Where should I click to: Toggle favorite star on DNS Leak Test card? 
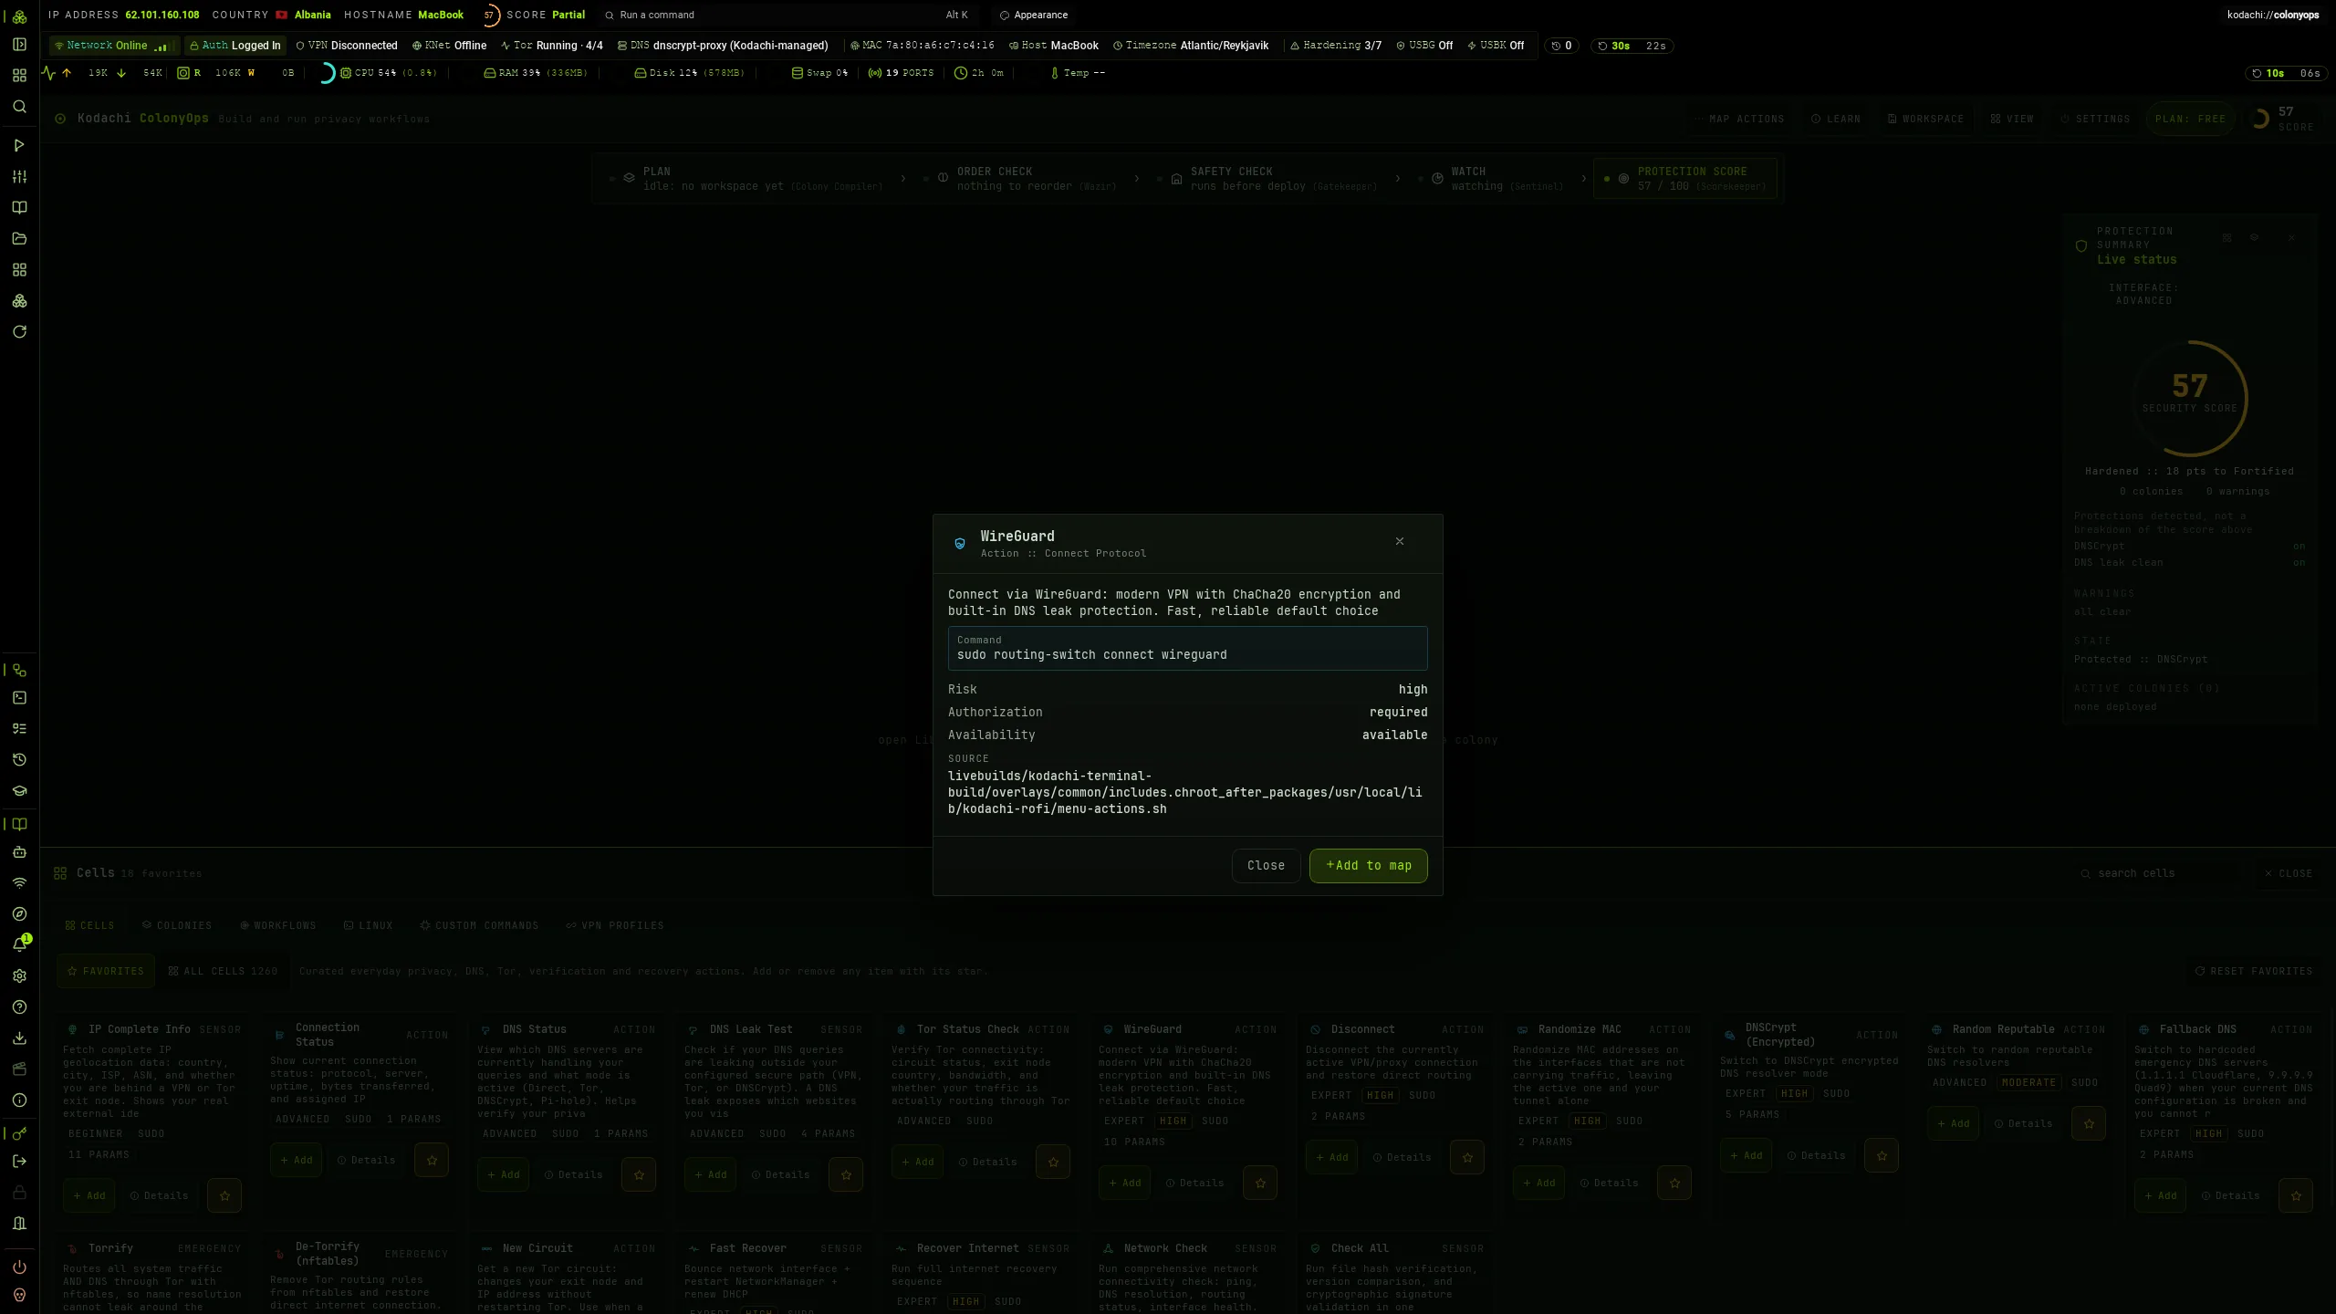point(846,1175)
